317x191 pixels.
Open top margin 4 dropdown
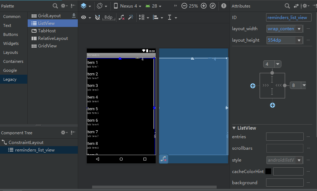[x=278, y=64]
